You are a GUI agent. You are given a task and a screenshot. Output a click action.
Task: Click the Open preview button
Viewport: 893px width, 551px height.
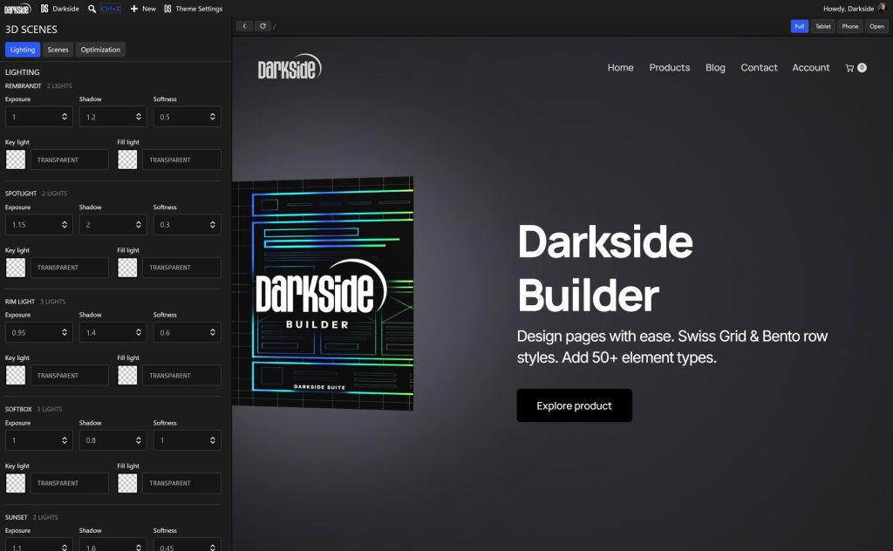pyautogui.click(x=876, y=26)
